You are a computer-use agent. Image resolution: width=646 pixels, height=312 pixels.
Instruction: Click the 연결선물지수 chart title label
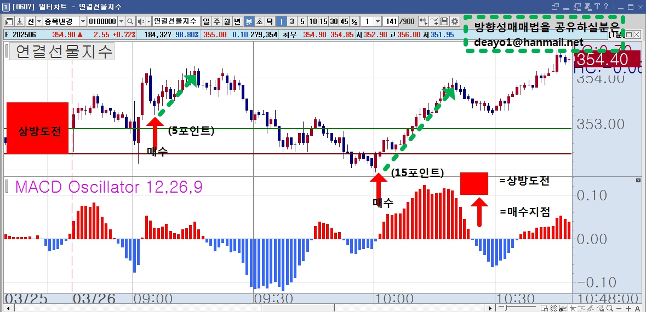tap(62, 52)
